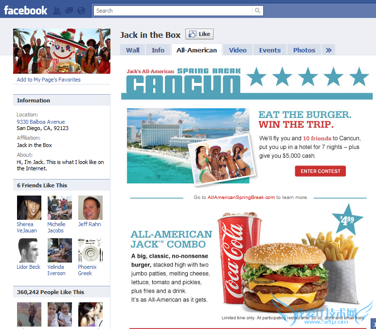
Task: Click the Jack in the Box profile picture
Action: 62,51
